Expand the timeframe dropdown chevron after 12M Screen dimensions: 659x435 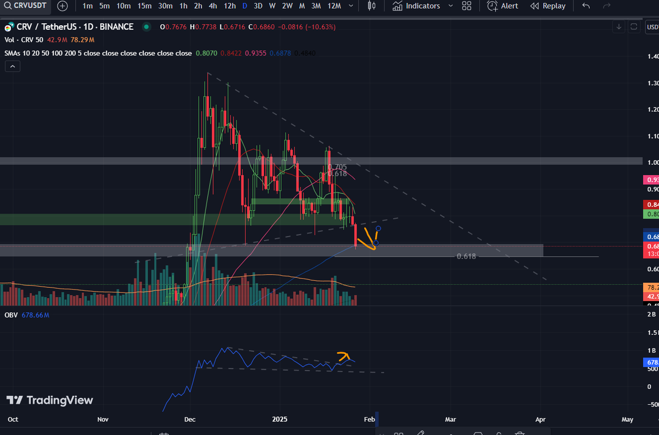[352, 6]
